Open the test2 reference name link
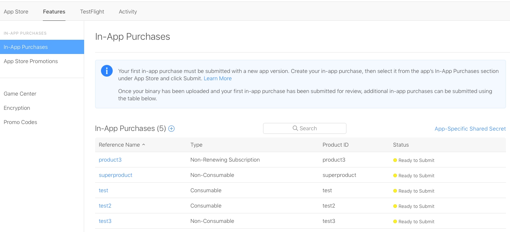The height and width of the screenshot is (232, 510). click(105, 206)
